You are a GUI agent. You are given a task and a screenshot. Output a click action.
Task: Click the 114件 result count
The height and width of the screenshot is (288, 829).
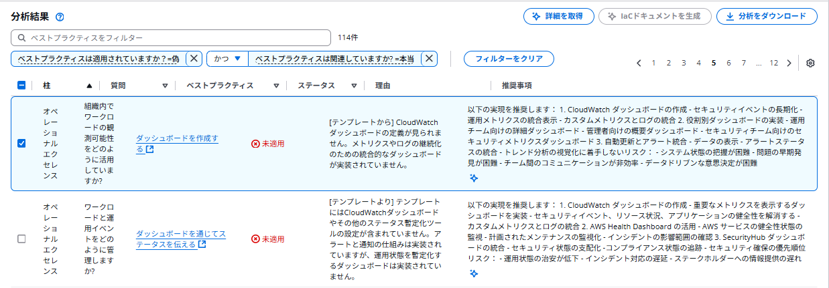(x=348, y=37)
